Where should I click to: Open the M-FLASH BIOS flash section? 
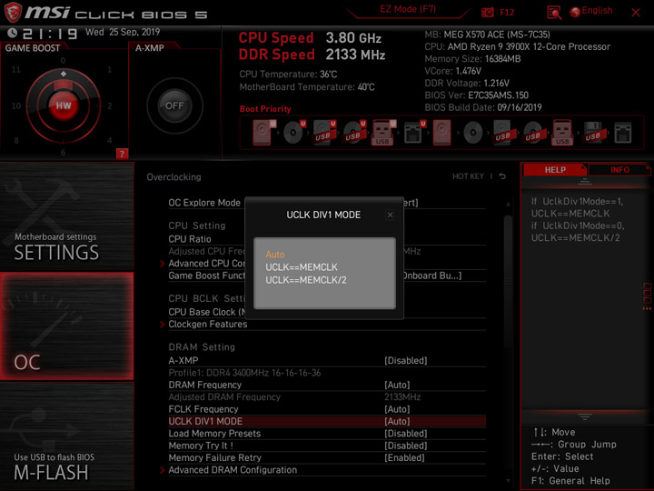click(66, 436)
